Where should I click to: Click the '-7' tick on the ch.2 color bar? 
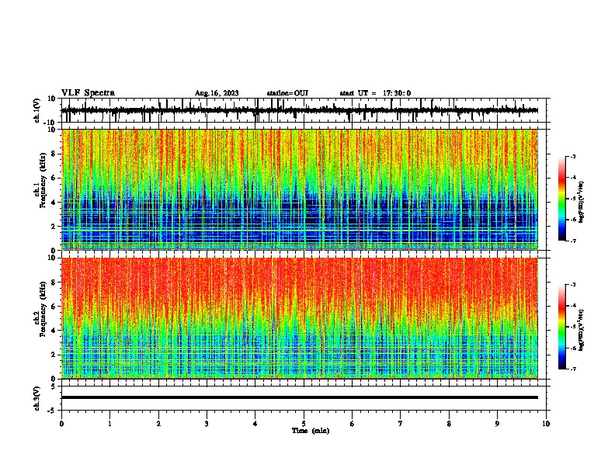coord(573,369)
